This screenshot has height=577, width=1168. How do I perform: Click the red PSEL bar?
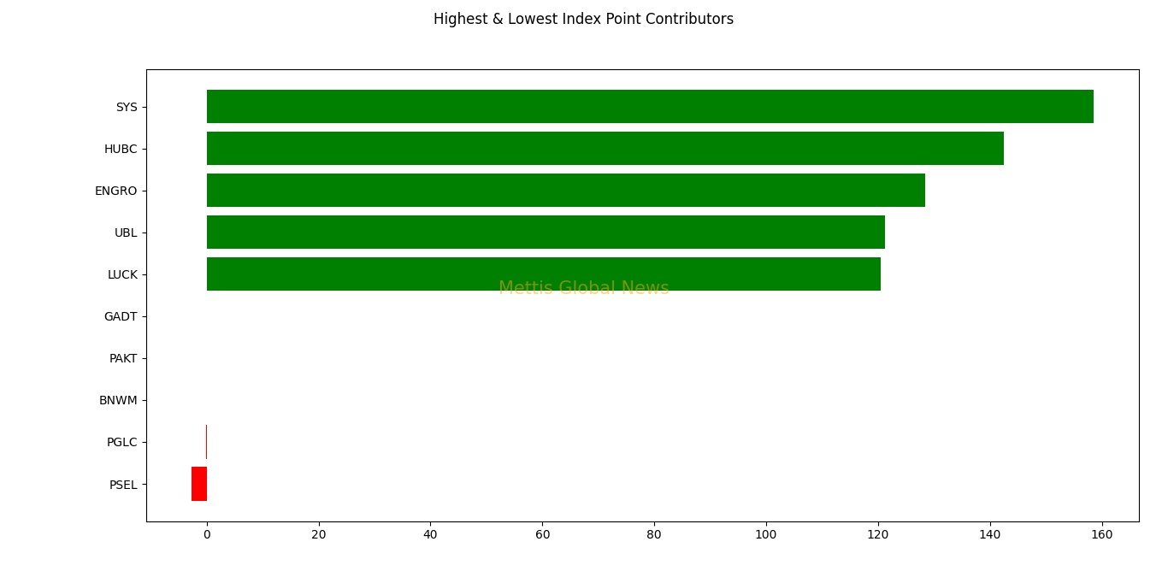tap(199, 484)
